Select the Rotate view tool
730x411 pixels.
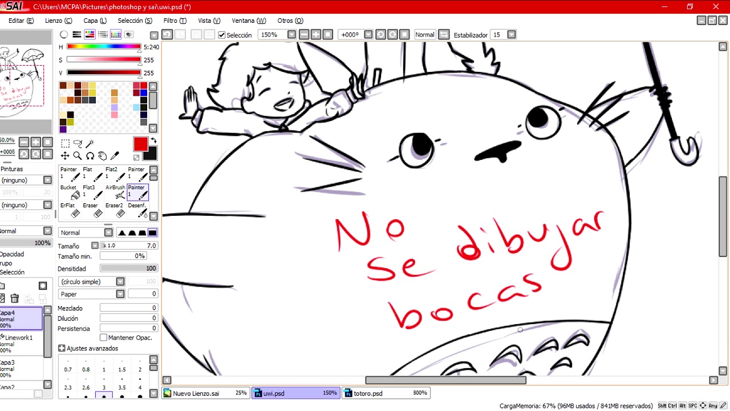[x=90, y=156]
